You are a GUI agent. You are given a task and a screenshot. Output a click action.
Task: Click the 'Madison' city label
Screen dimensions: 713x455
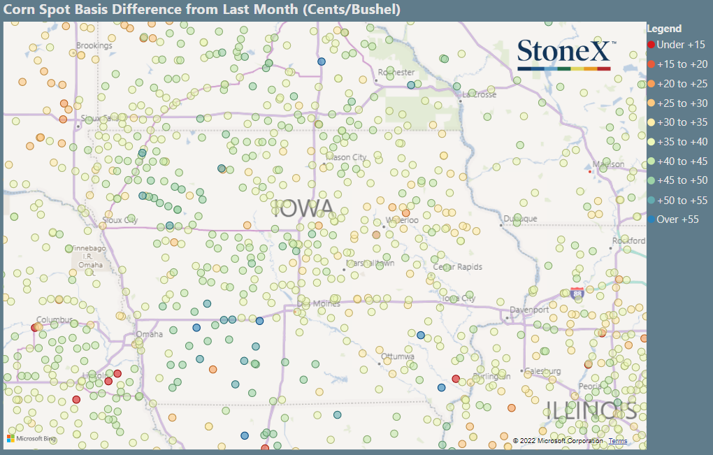pos(608,164)
